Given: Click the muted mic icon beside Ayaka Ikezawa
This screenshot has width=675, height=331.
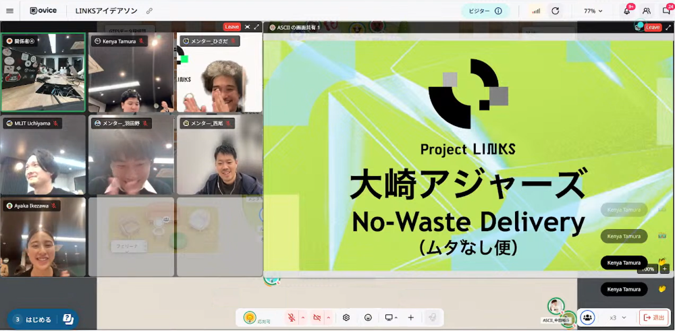Looking at the screenshot, I should tap(54, 206).
